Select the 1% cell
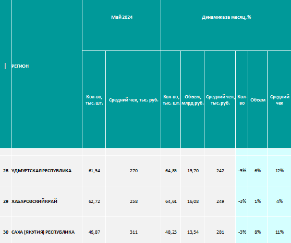This screenshot has width=291, height=243. (x=258, y=201)
